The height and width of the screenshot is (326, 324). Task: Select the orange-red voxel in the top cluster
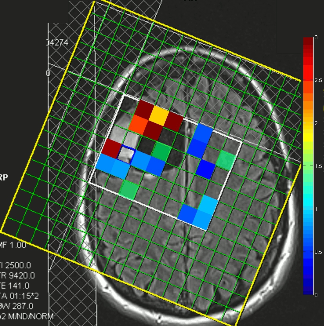click(138, 125)
